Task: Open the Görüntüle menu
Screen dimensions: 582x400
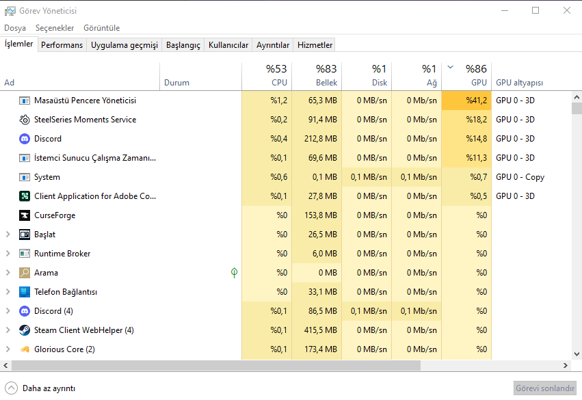Action: [101, 28]
